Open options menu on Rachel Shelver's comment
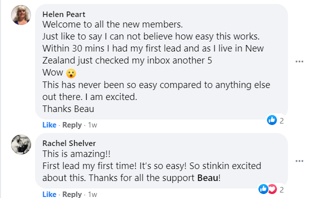The height and width of the screenshot is (198, 313). click(x=299, y=161)
